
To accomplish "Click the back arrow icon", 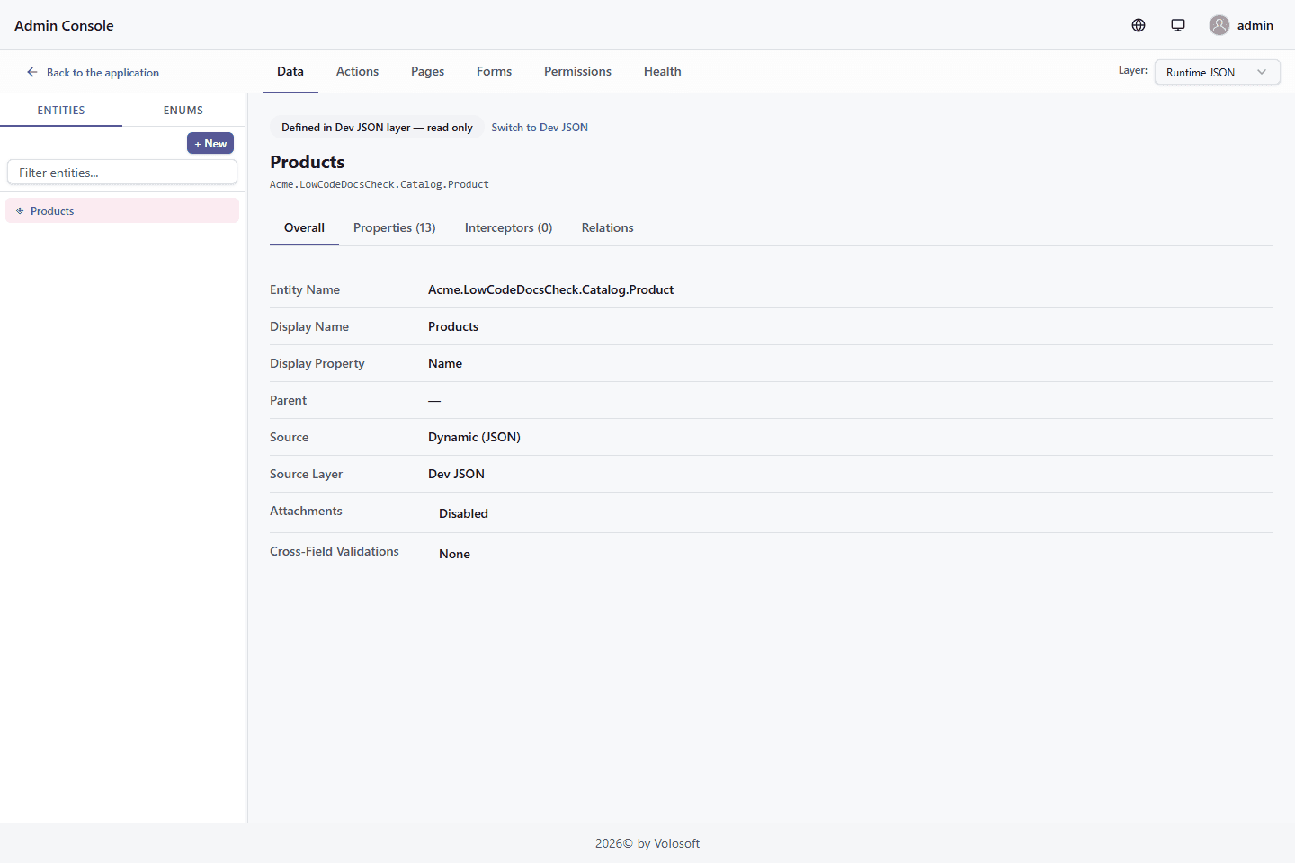I will coord(32,72).
